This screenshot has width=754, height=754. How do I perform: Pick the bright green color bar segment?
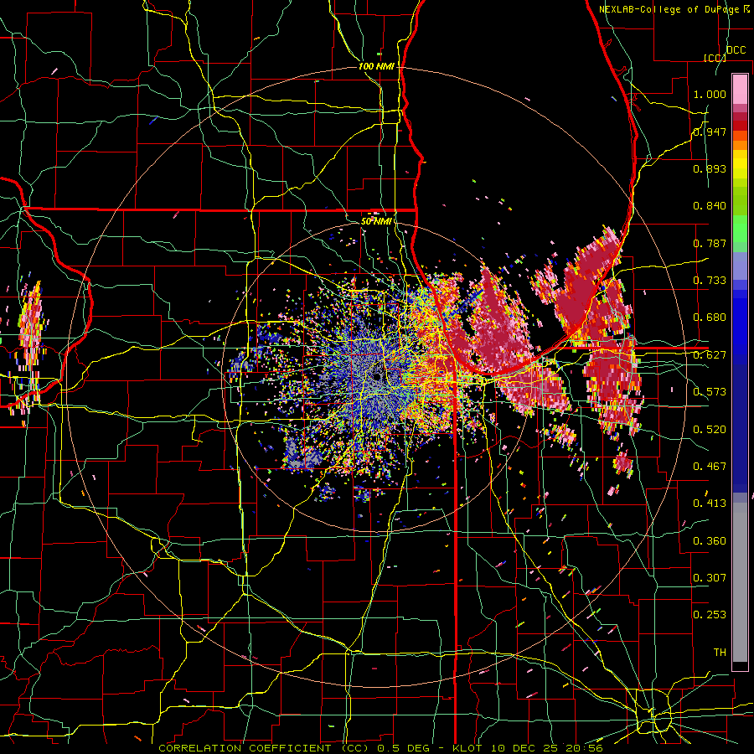point(740,229)
